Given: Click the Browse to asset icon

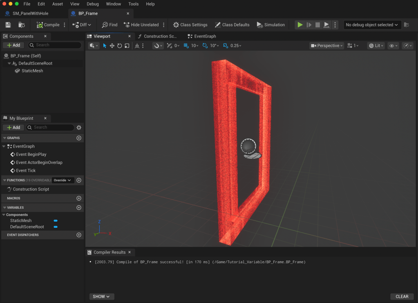Looking at the screenshot, I should pyautogui.click(x=22, y=25).
